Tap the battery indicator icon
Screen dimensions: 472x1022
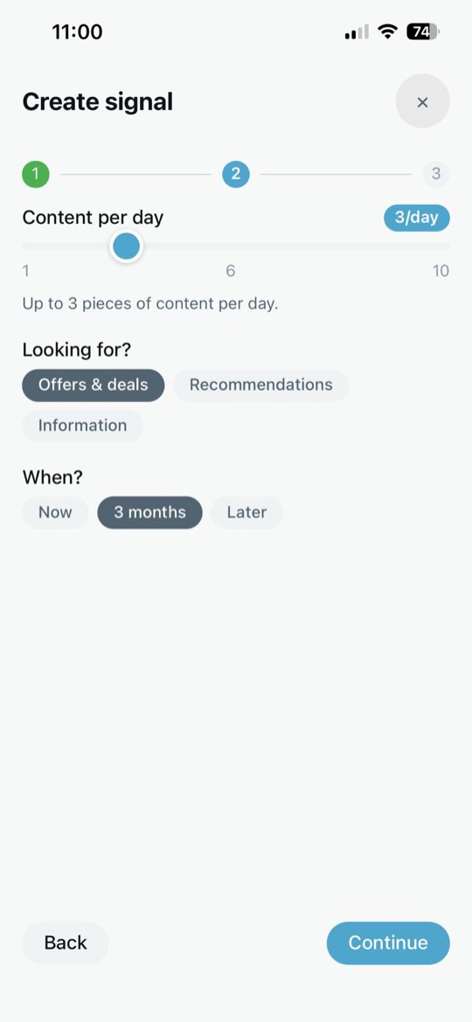pyautogui.click(x=423, y=31)
